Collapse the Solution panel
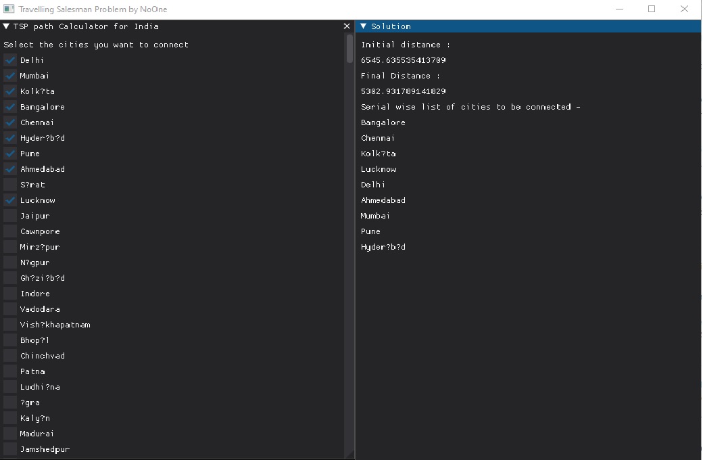This screenshot has height=460, width=703. (x=362, y=26)
